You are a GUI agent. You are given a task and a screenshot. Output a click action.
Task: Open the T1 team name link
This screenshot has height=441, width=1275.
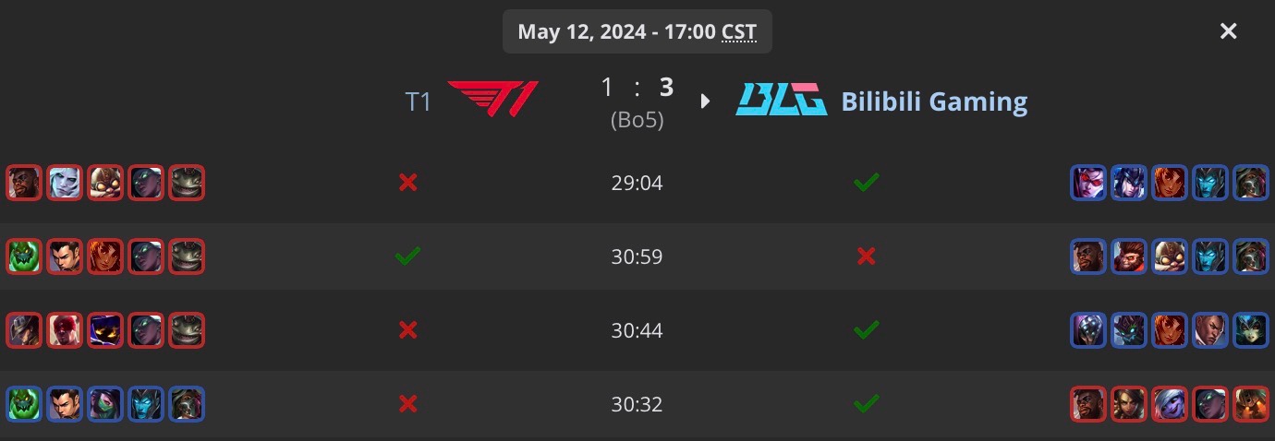[418, 101]
